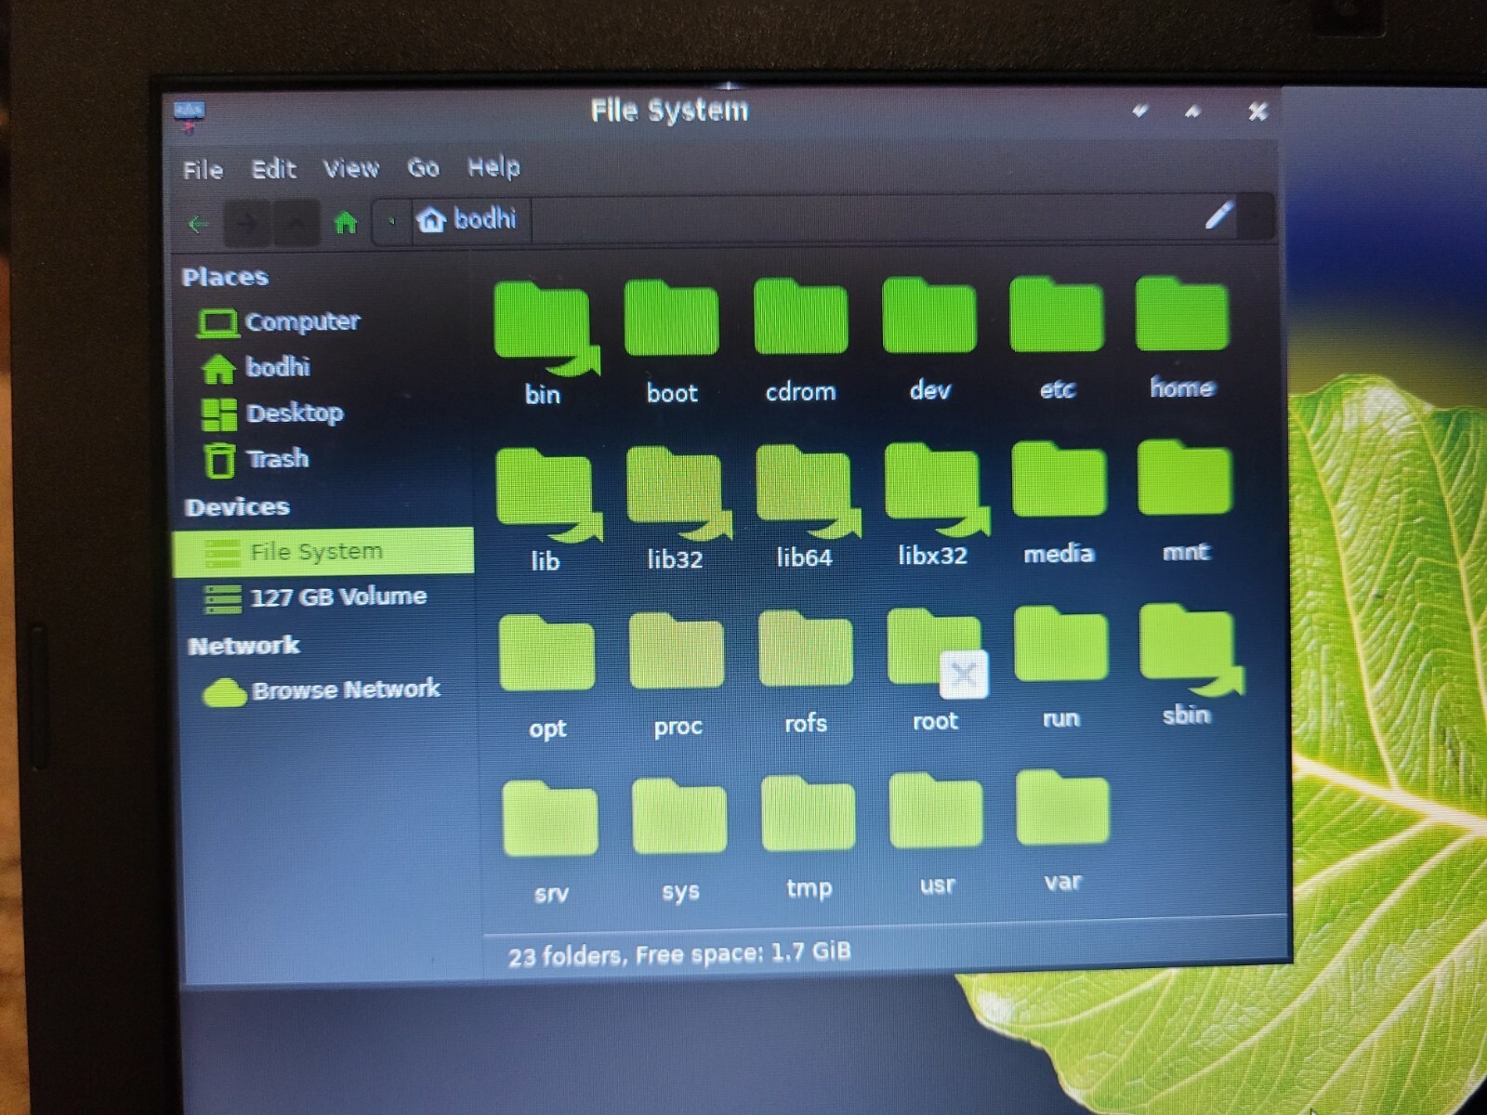
Task: Open the Go menu
Action: point(423,167)
